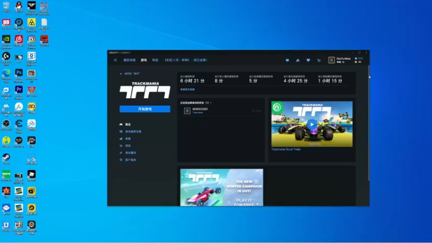This screenshot has width=432, height=243.
Task: Open the DouYu user profile avatar
Action: click(x=332, y=60)
